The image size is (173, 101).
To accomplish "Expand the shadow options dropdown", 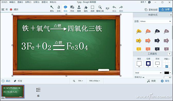I will (167, 59).
